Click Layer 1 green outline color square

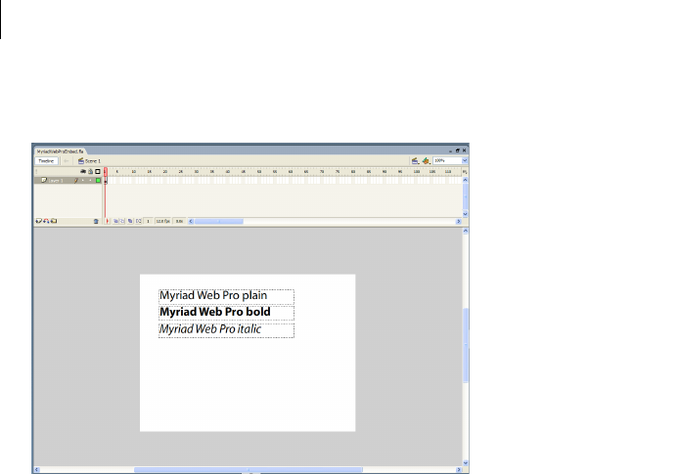click(98, 181)
